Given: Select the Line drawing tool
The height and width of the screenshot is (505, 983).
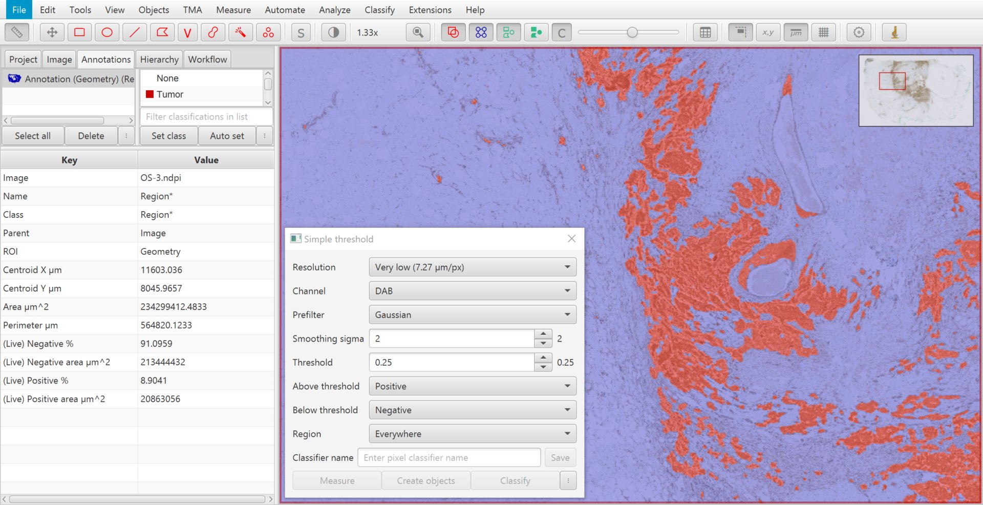Looking at the screenshot, I should [135, 32].
